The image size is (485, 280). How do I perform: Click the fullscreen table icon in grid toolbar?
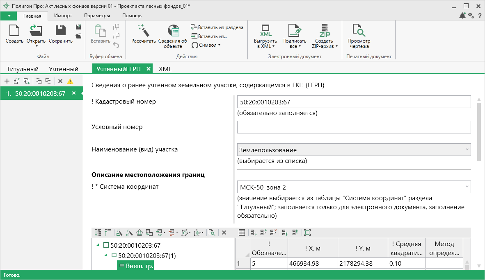[307, 233]
